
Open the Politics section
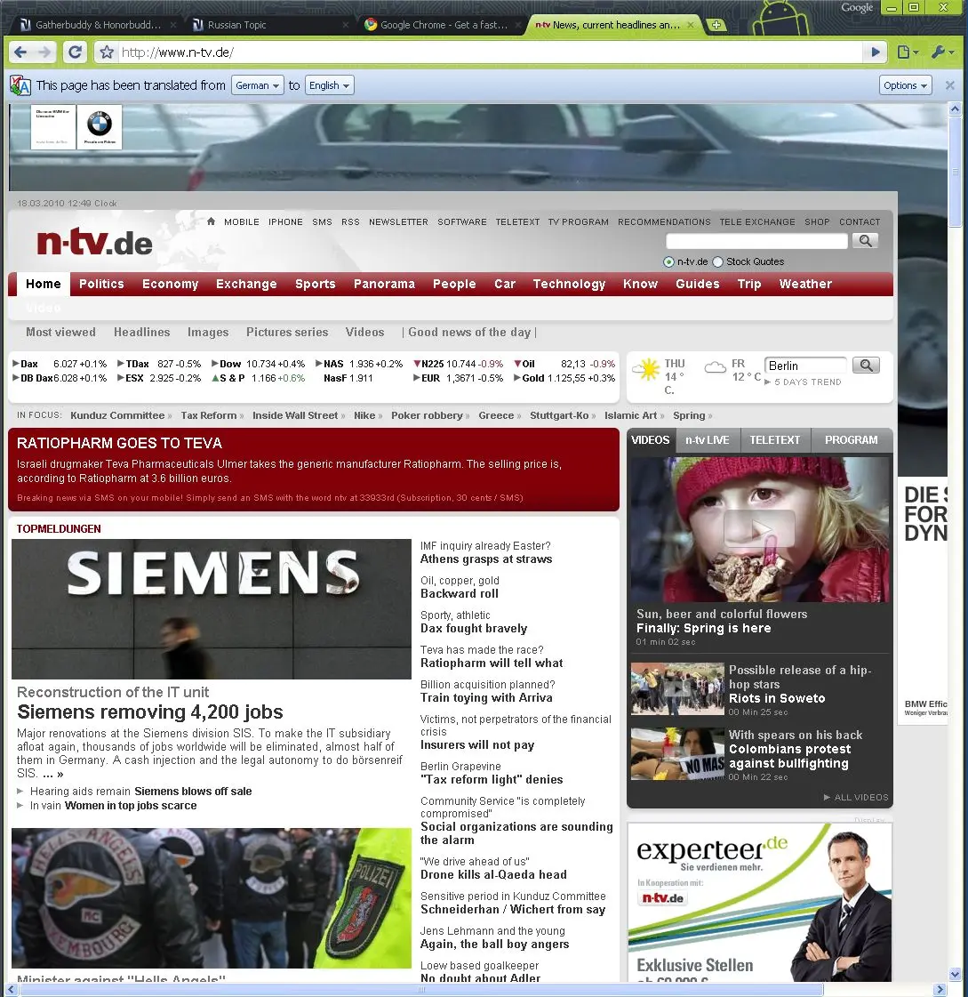click(x=101, y=285)
